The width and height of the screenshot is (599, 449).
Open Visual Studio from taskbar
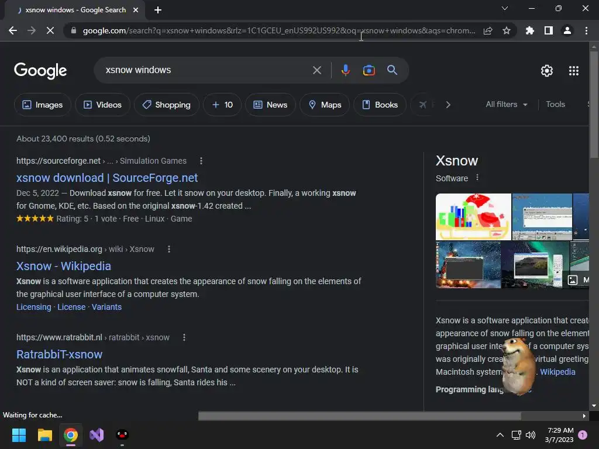97,435
